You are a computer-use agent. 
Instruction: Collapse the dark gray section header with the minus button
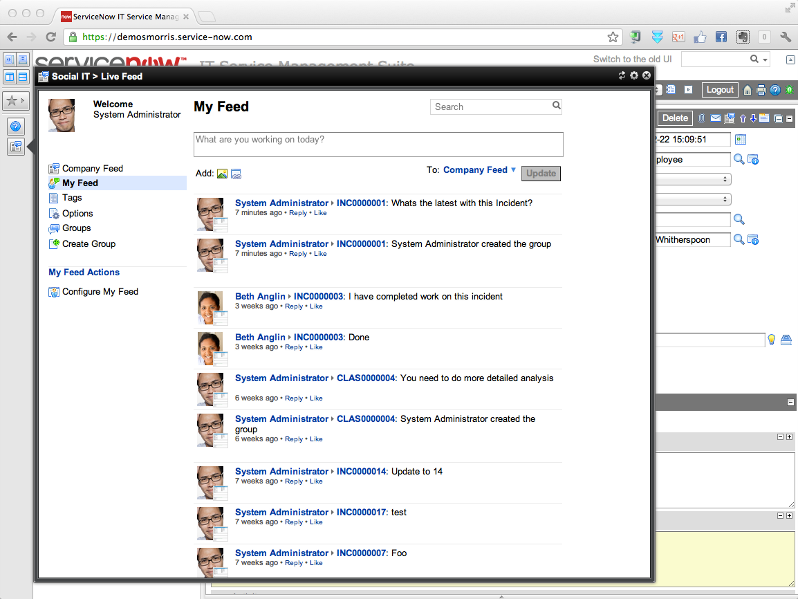790,402
